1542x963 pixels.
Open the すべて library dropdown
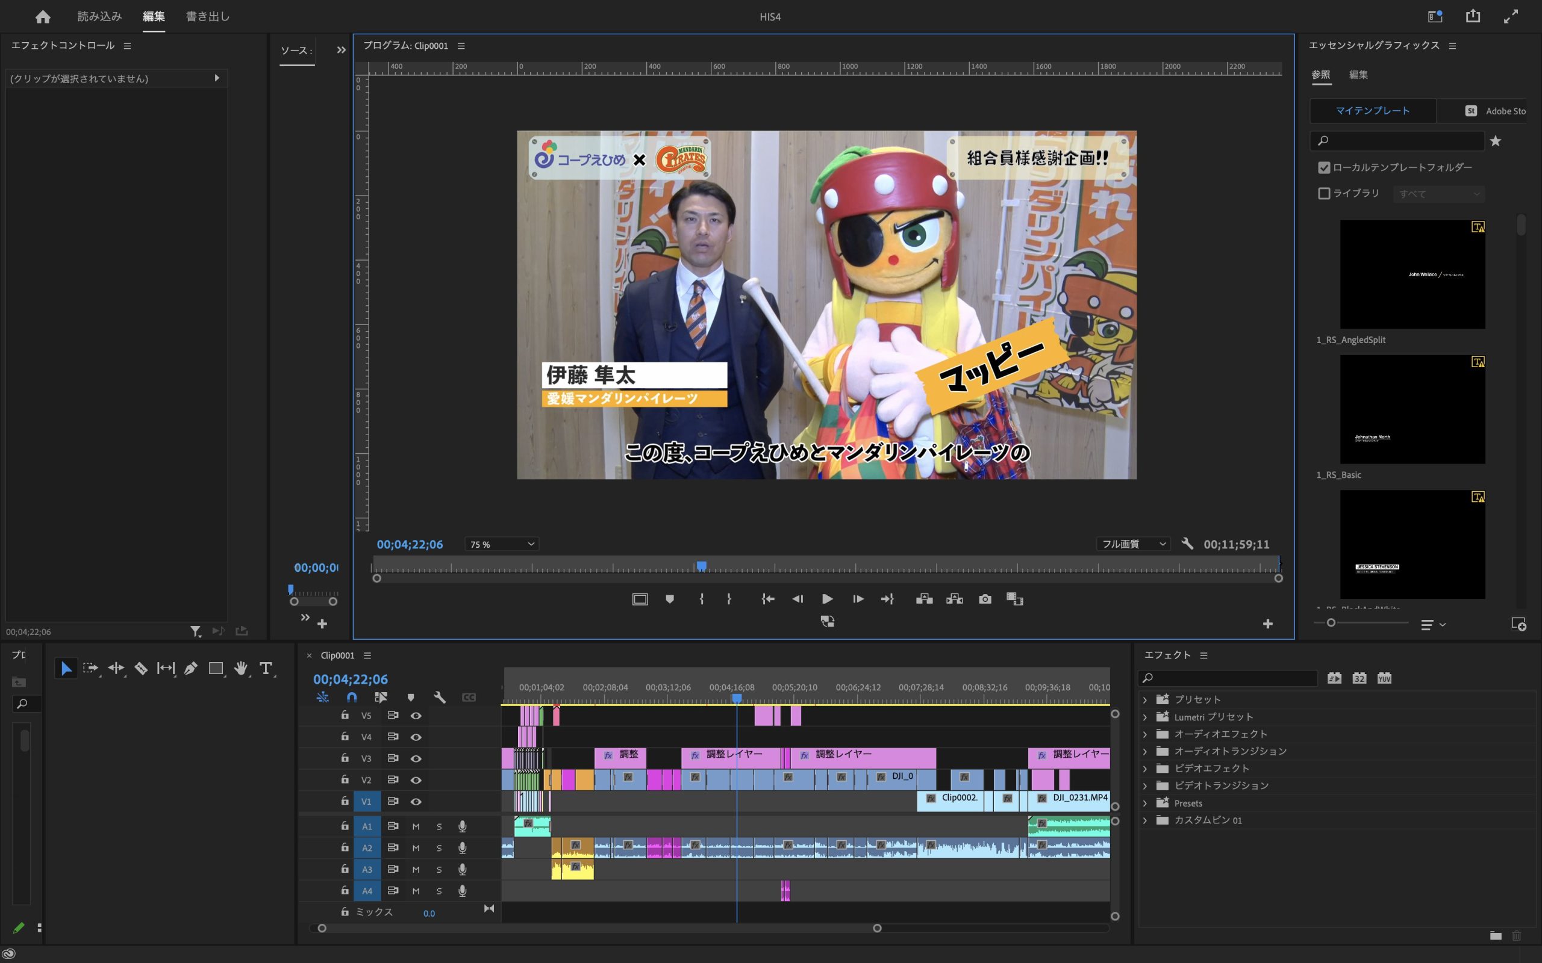(x=1438, y=194)
